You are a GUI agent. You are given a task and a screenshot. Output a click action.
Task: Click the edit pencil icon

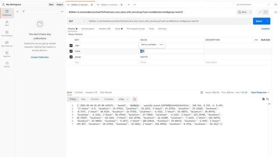click(x=260, y=12)
